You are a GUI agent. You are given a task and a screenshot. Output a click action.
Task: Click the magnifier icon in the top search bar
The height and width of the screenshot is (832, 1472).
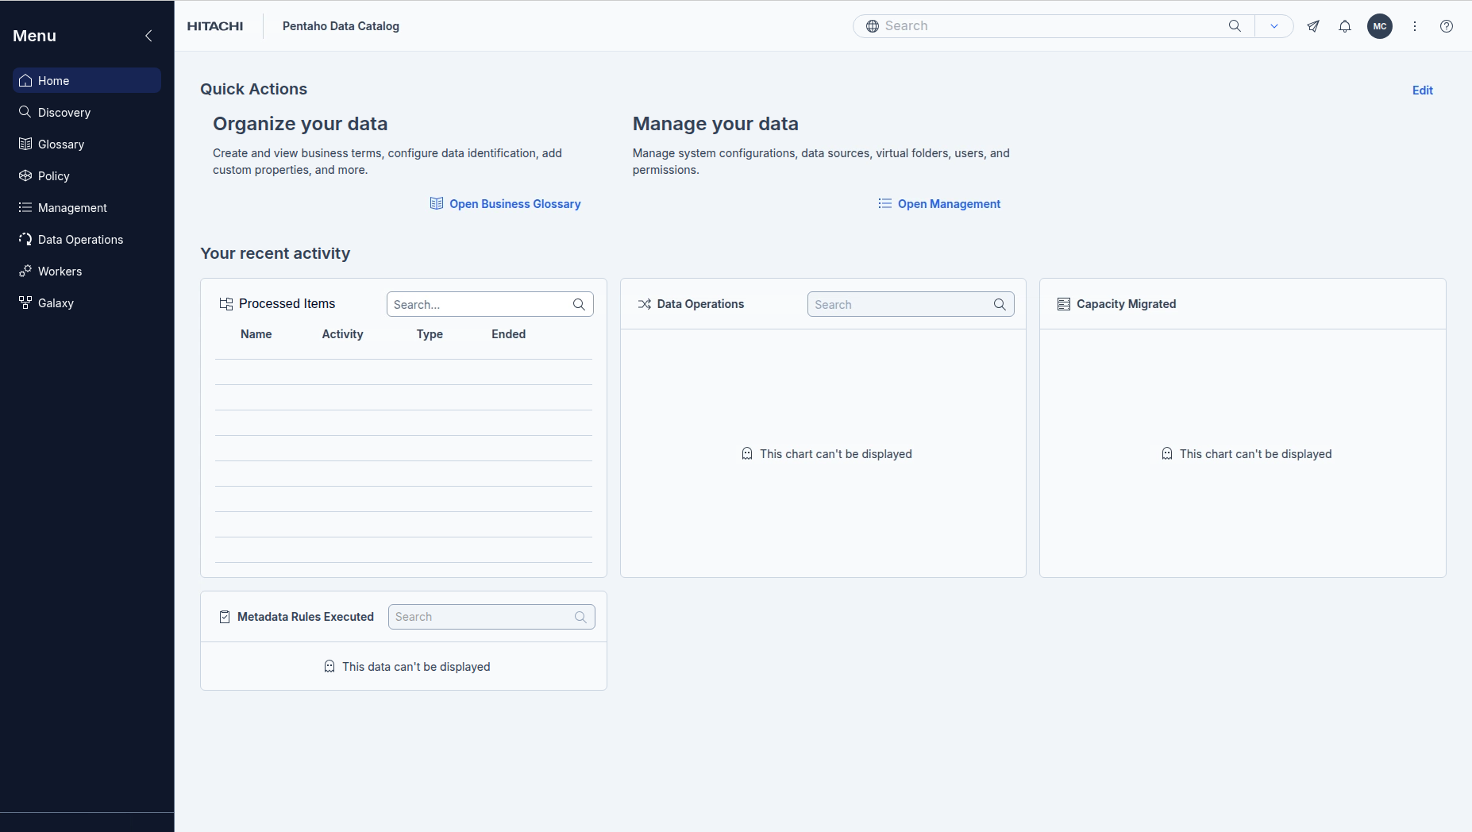point(1235,26)
